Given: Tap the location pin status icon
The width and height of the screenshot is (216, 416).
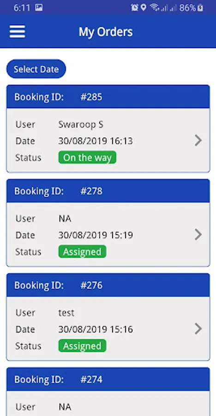Looking at the screenshot, I should [x=144, y=8].
